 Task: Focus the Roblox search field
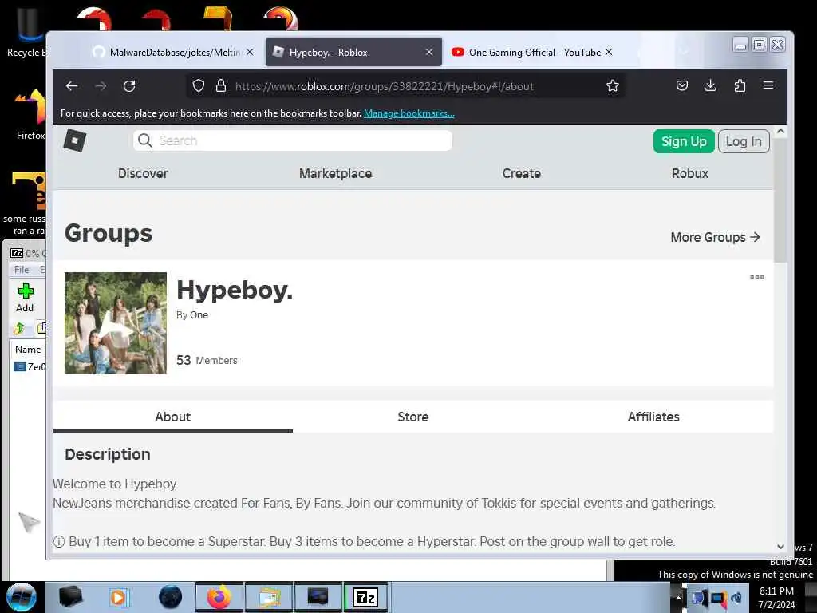pyautogui.click(x=293, y=140)
